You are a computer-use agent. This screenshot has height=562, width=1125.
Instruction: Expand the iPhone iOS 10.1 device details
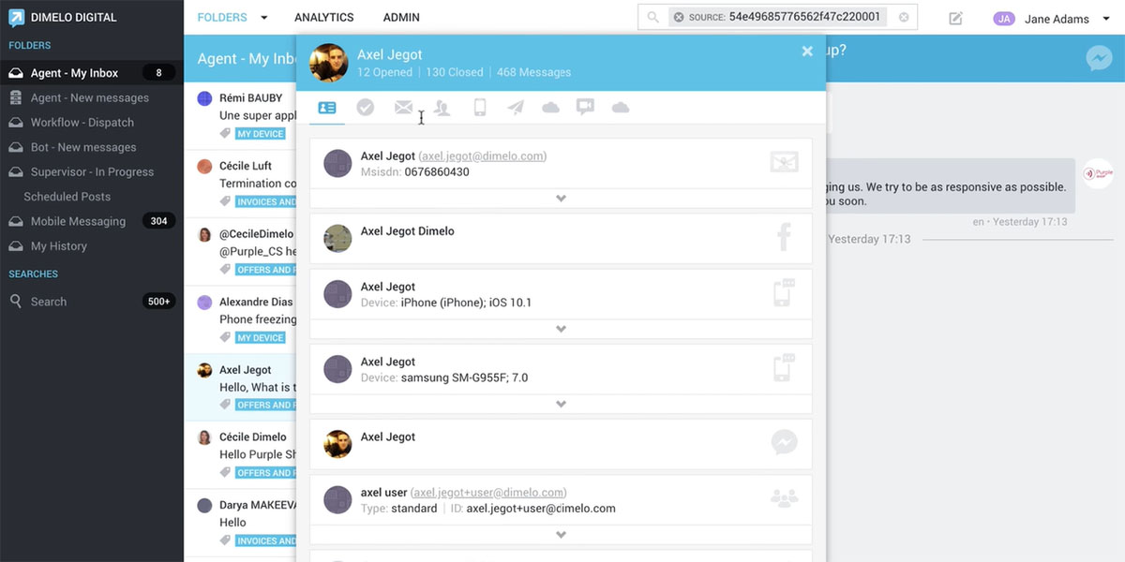[561, 329]
